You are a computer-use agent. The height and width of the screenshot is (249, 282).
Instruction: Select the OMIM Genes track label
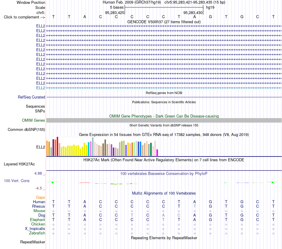point(34,120)
